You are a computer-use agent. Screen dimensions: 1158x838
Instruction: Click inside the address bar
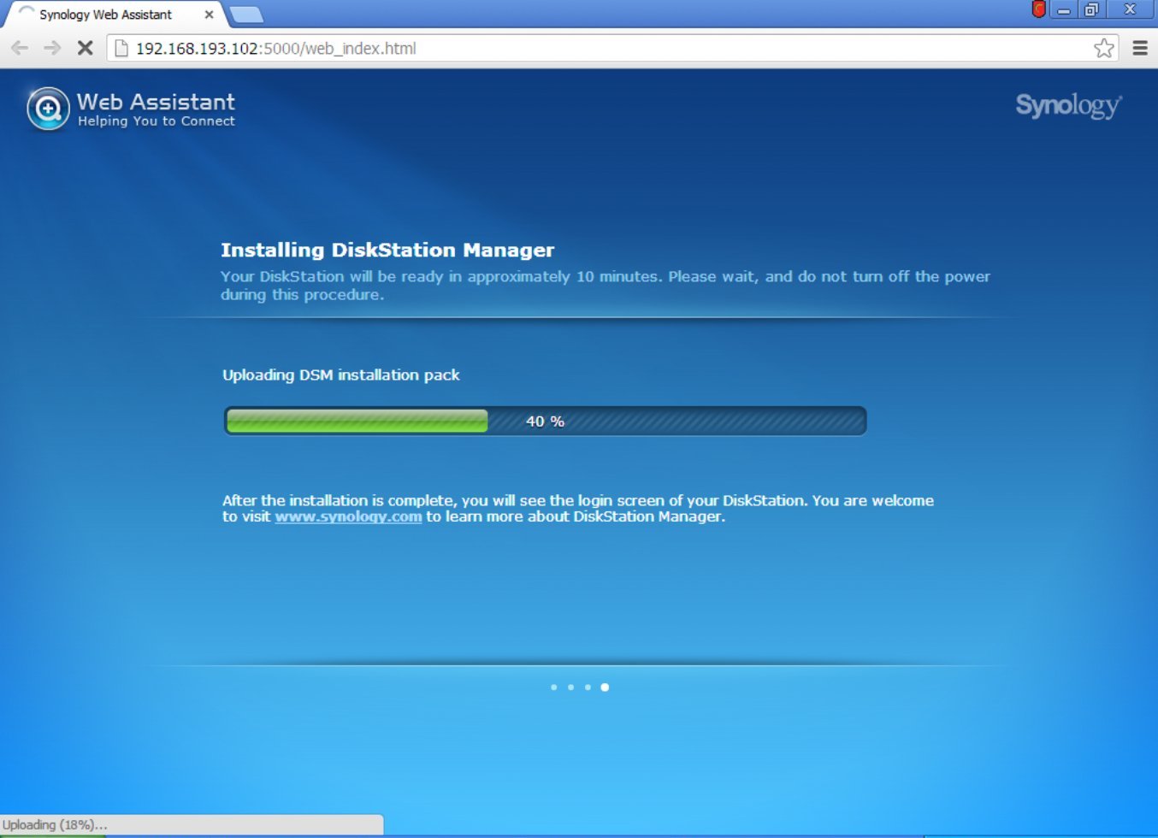(513, 49)
